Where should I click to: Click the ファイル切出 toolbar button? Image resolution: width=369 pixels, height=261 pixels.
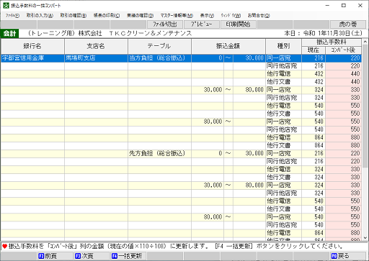point(165,24)
